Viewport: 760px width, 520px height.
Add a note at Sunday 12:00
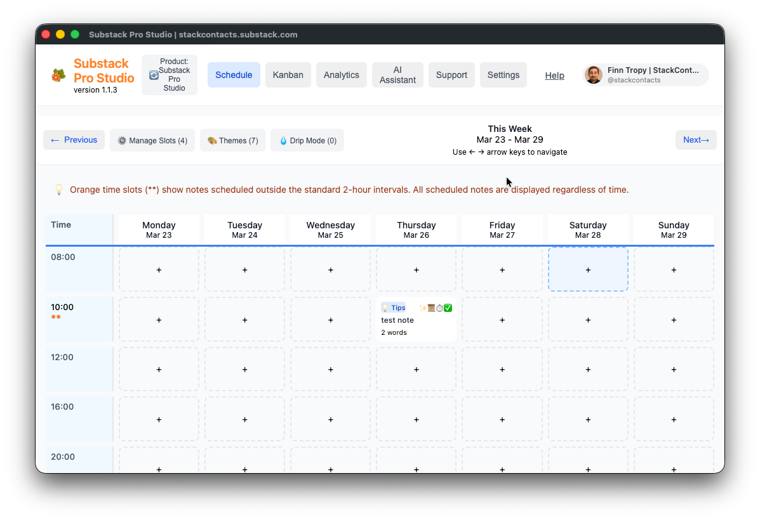click(674, 370)
